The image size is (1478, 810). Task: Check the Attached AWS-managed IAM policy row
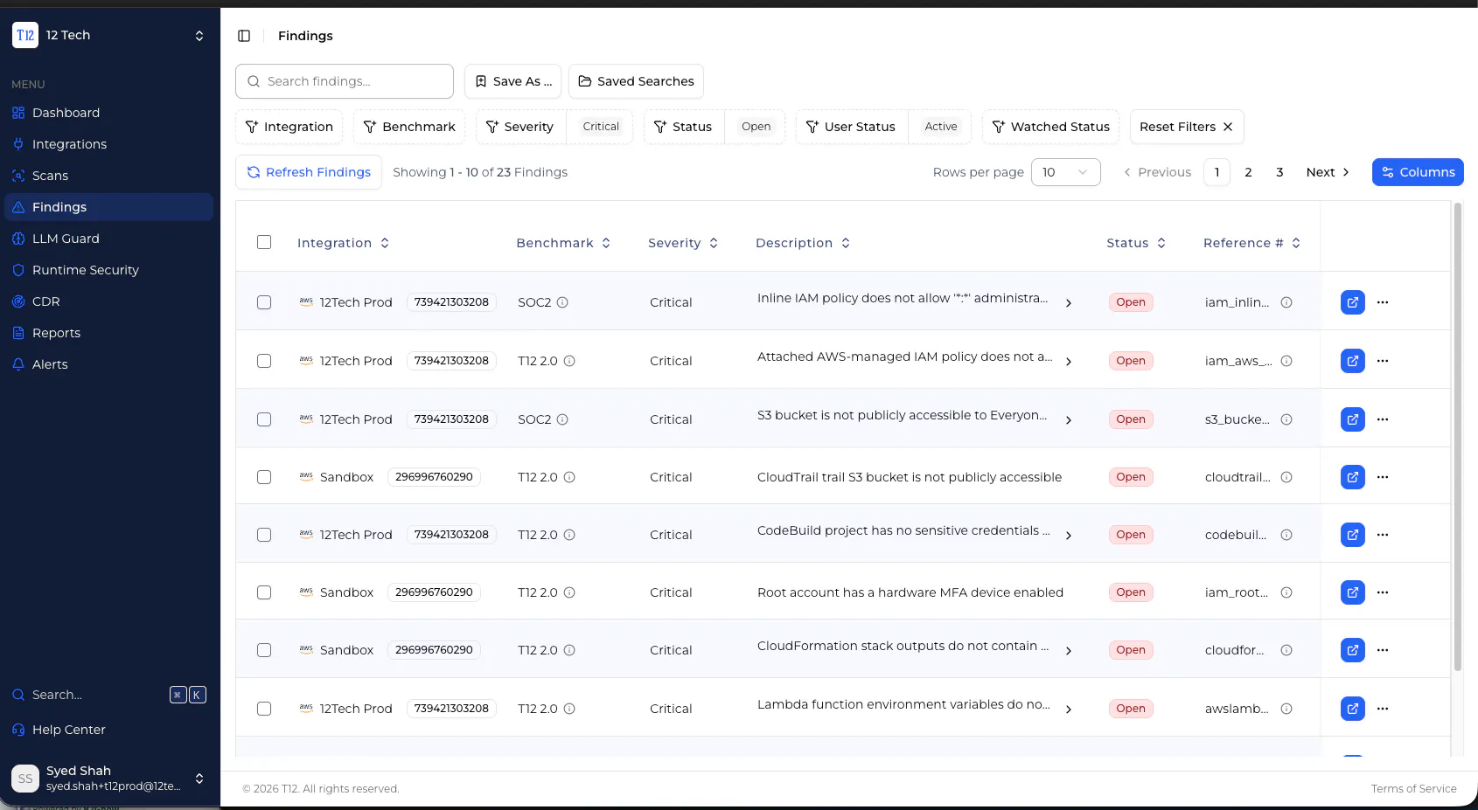(x=264, y=361)
